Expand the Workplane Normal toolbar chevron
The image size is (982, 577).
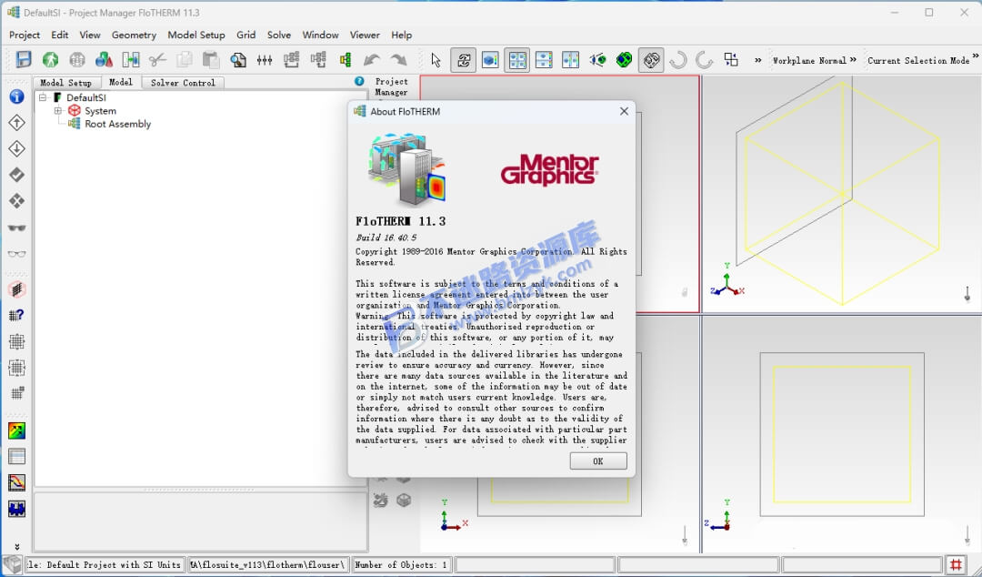852,59
